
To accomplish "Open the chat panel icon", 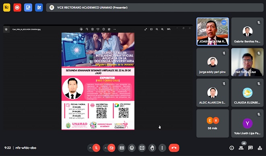I will (x=250, y=148).
